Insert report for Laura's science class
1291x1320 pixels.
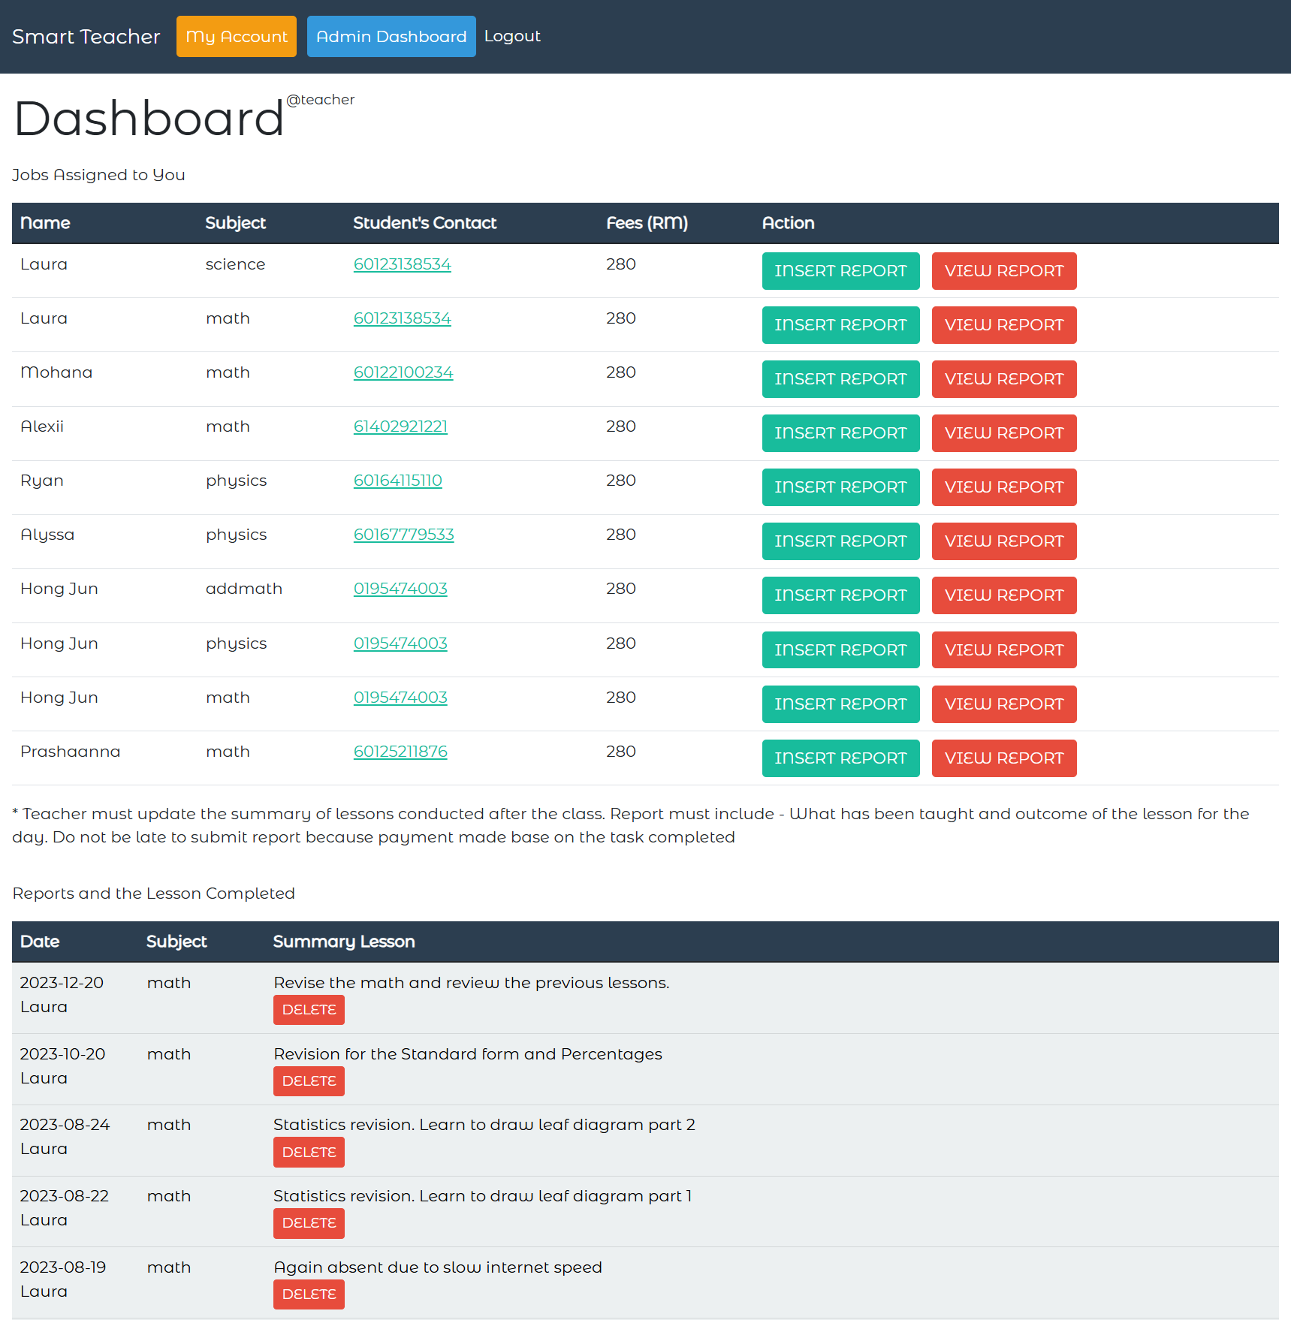pos(840,271)
